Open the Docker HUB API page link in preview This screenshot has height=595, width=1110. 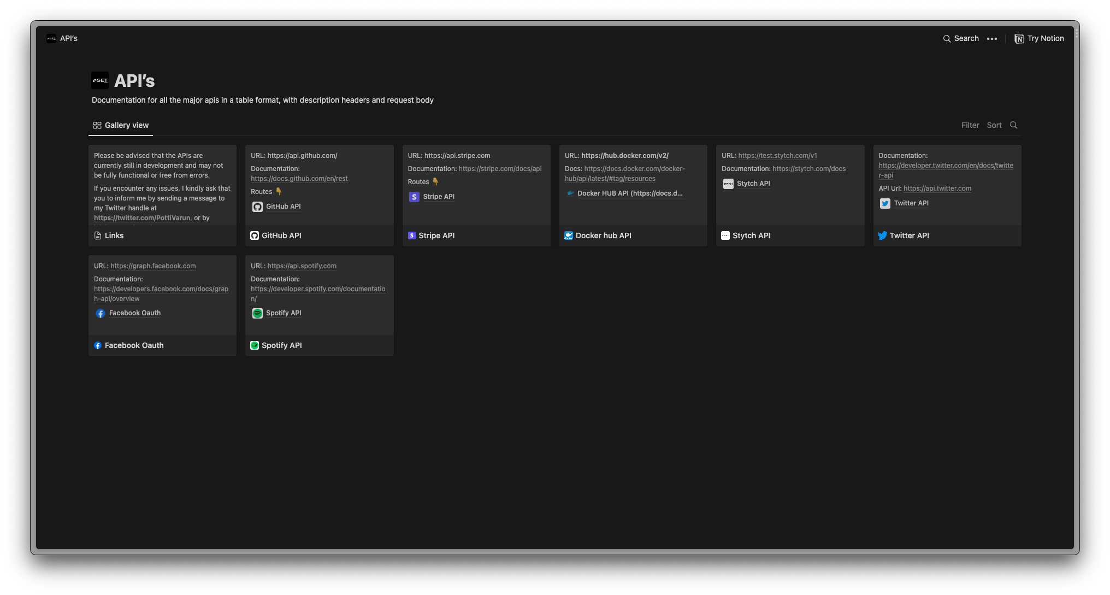pos(630,193)
